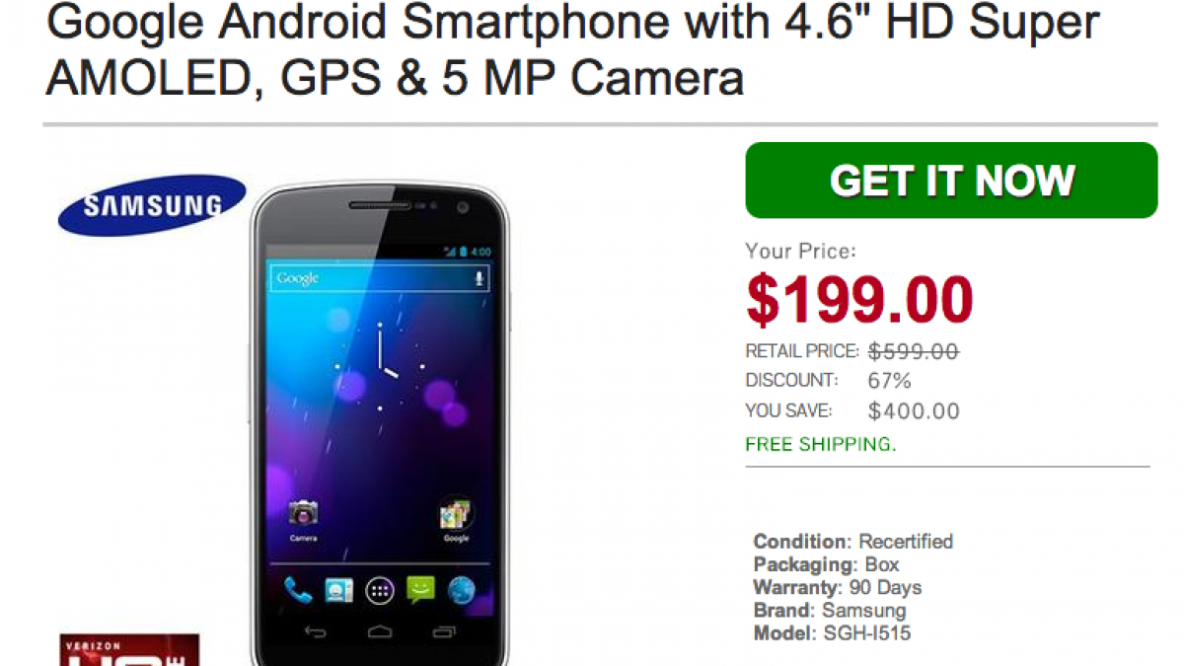Tap the Recent Apps navigation button
Image resolution: width=1184 pixels, height=666 pixels.
(445, 631)
